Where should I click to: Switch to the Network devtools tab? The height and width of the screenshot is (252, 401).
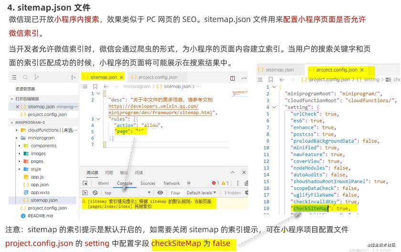pyautogui.click(x=171, y=183)
